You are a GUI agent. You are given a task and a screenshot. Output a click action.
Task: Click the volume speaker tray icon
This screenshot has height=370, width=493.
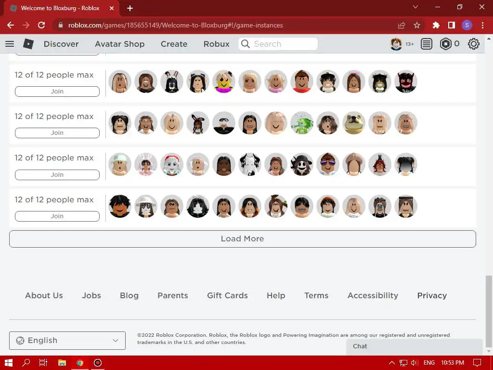415,363
